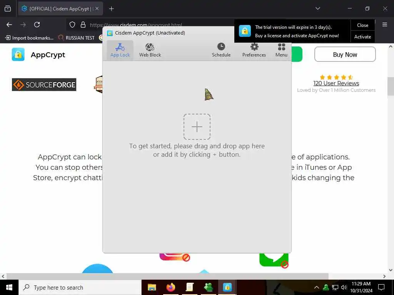
Task: Open Firefox from the taskbar
Action: pos(170,287)
